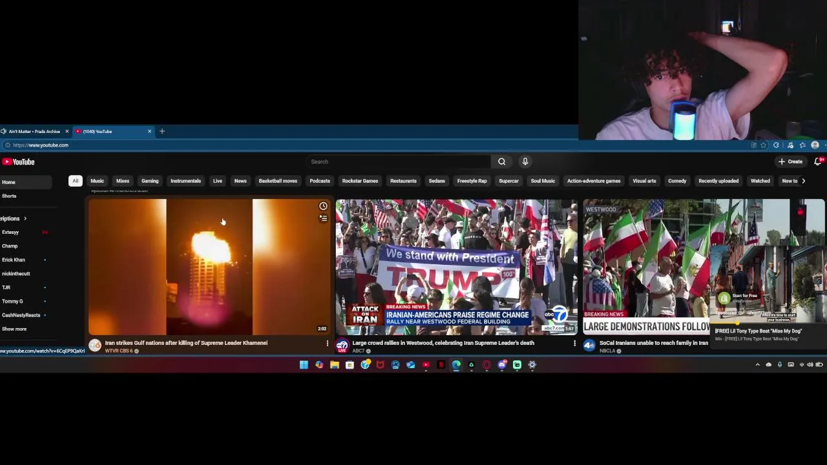827x465 pixels.
Task: Click the YouTube search field
Action: [x=399, y=161]
